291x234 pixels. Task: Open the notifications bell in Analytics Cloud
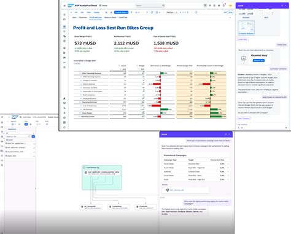(x=223, y=6)
